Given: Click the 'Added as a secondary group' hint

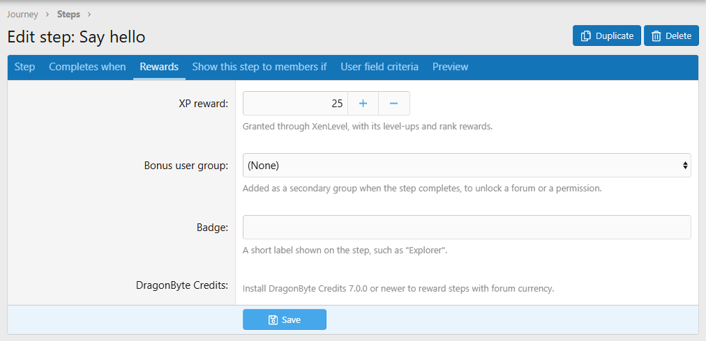Looking at the screenshot, I should [422, 189].
